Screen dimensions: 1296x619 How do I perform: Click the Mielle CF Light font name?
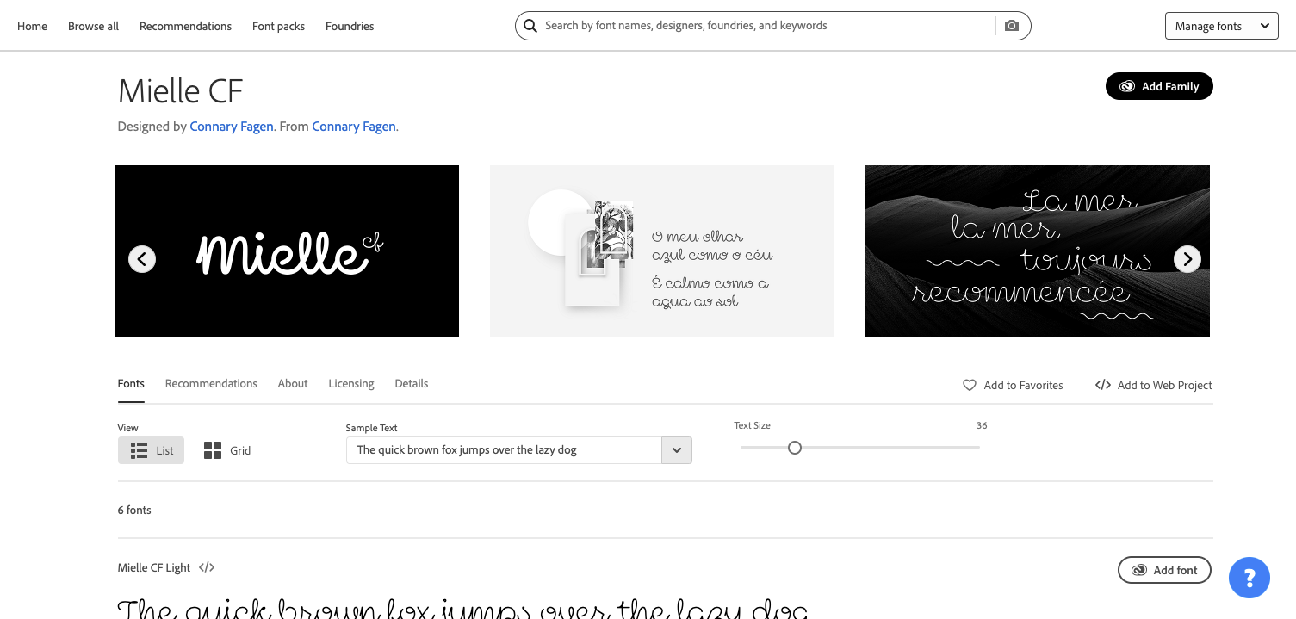154,567
